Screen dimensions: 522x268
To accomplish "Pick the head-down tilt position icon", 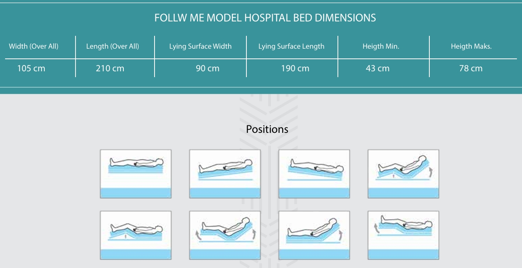I will click(314, 174).
